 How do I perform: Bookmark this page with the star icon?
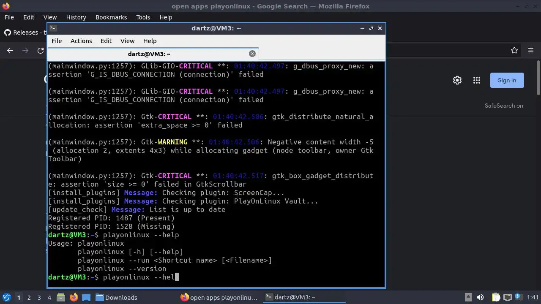[514, 51]
